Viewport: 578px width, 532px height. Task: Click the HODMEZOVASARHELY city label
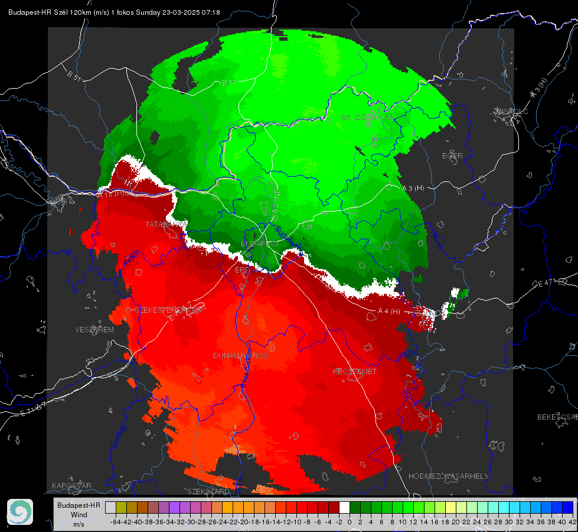tap(448, 476)
